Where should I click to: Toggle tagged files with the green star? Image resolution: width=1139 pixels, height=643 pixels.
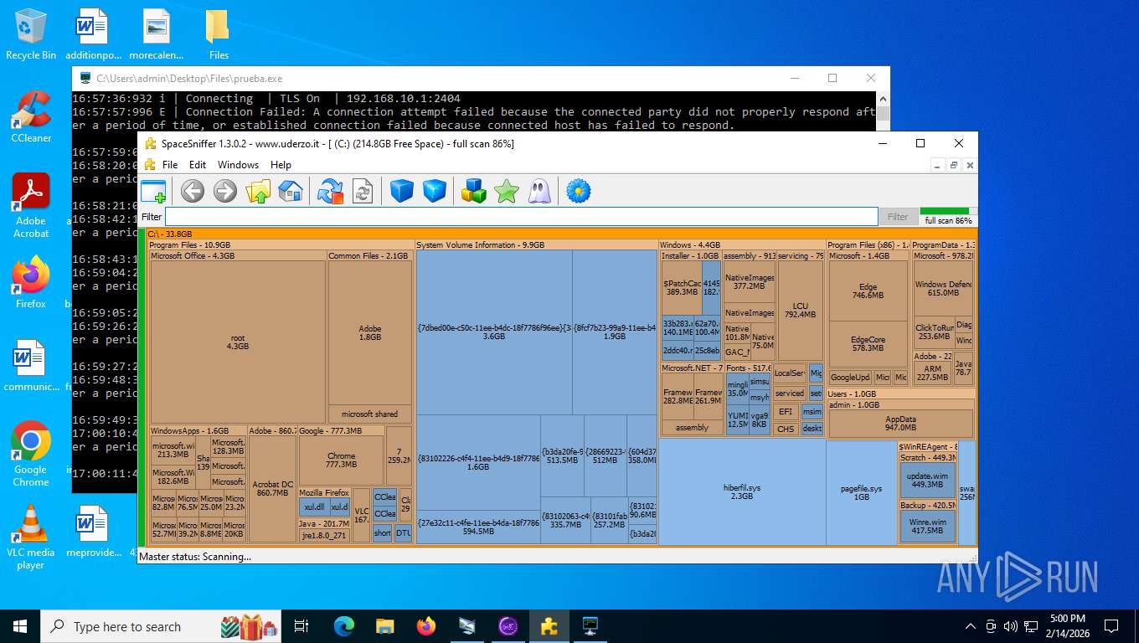point(507,191)
